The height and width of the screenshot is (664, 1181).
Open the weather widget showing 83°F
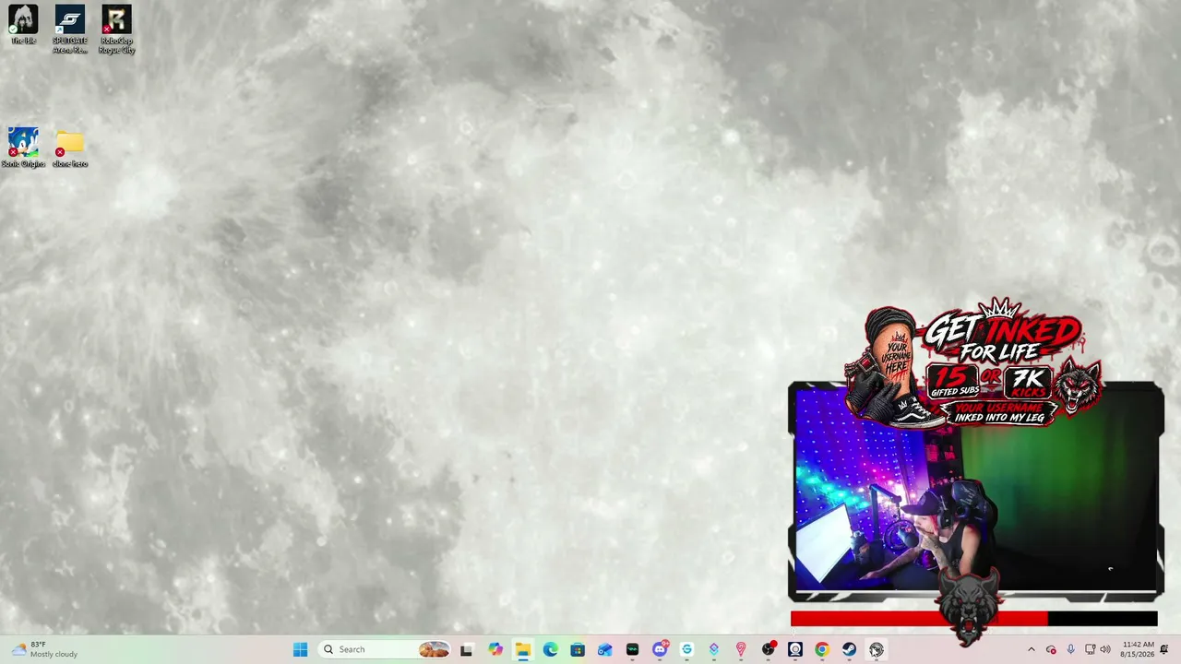coord(43,649)
